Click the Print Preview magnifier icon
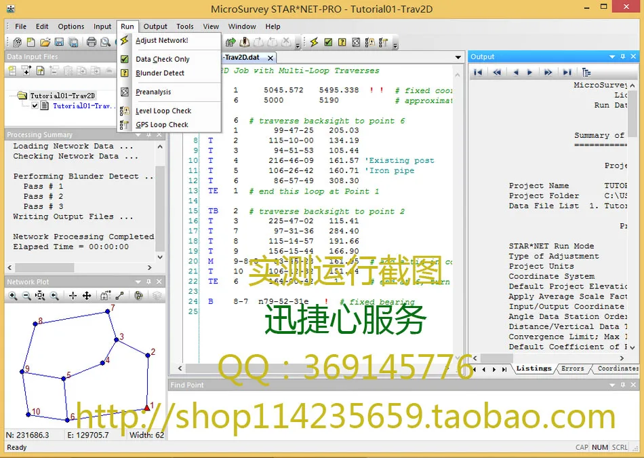Viewport: 644px width, 458px height. [106, 42]
